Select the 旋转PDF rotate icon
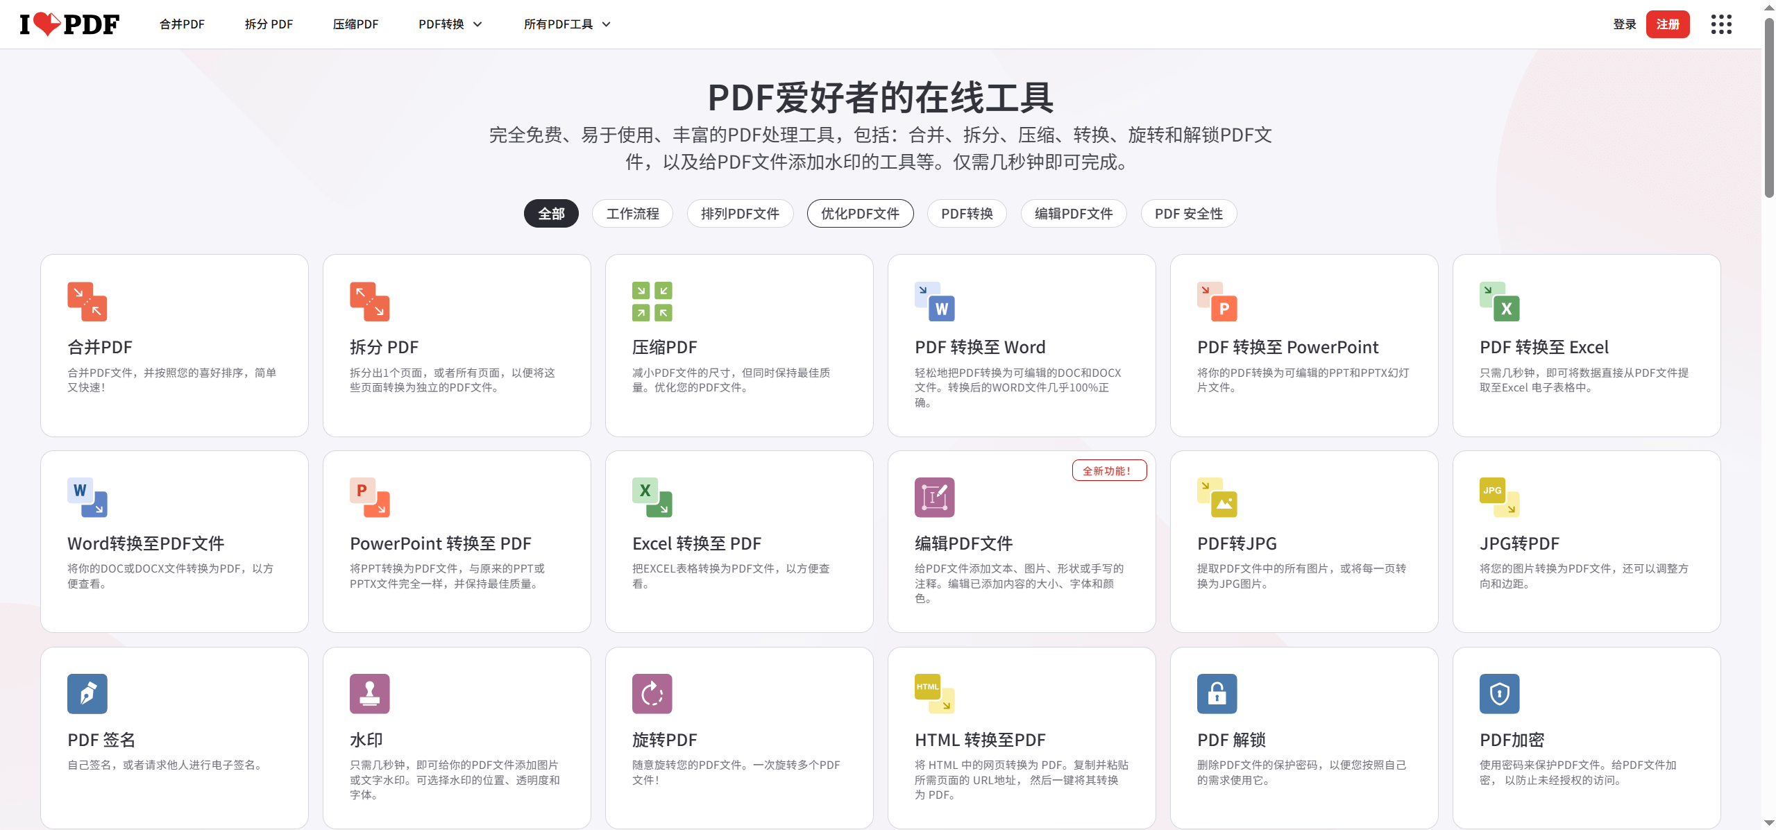The height and width of the screenshot is (830, 1776). [x=651, y=693]
